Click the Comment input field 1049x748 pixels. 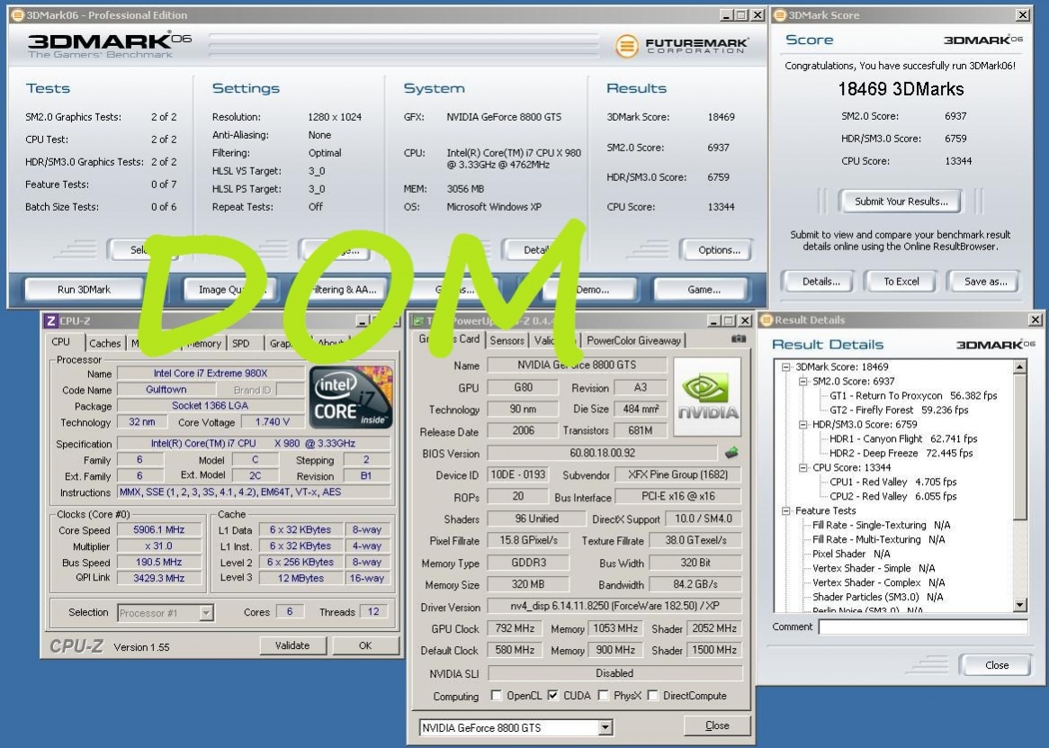922,626
